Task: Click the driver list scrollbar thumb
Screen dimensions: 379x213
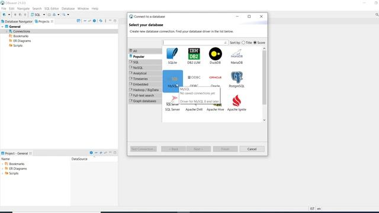Action: (x=264, y=78)
